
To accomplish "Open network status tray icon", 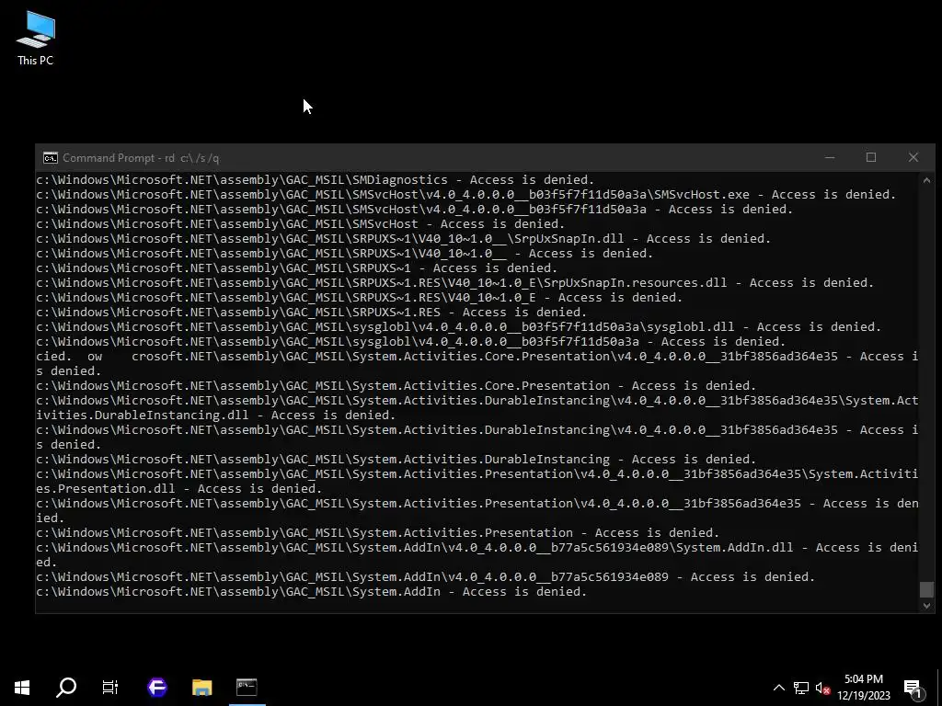I will [x=801, y=688].
